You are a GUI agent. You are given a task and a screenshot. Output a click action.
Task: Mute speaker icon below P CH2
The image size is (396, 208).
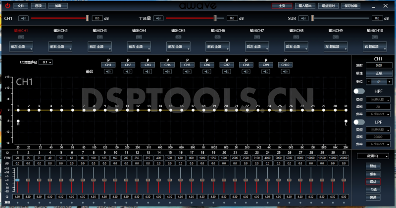click(128, 72)
